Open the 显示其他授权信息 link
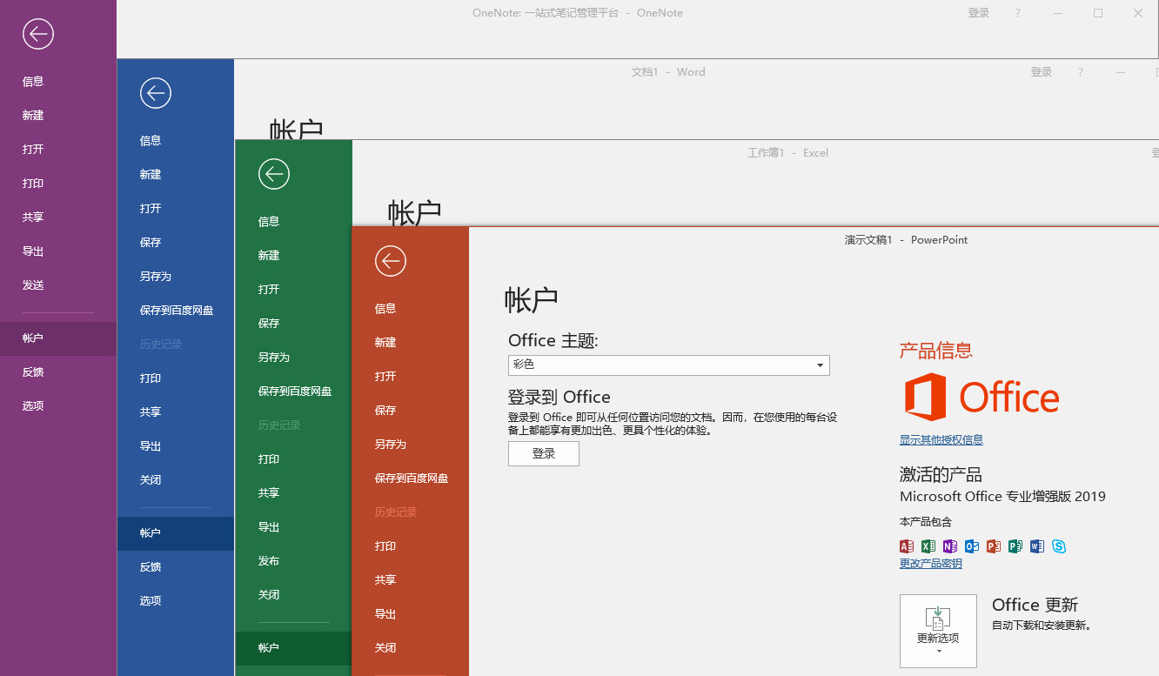This screenshot has width=1159, height=676. [941, 440]
